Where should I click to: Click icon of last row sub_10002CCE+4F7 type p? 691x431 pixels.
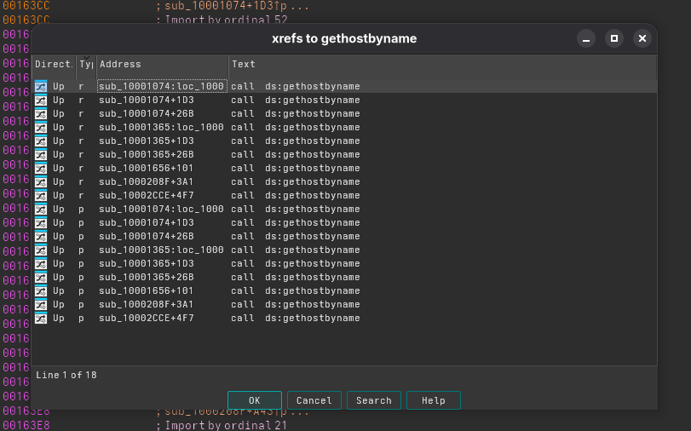(x=41, y=318)
